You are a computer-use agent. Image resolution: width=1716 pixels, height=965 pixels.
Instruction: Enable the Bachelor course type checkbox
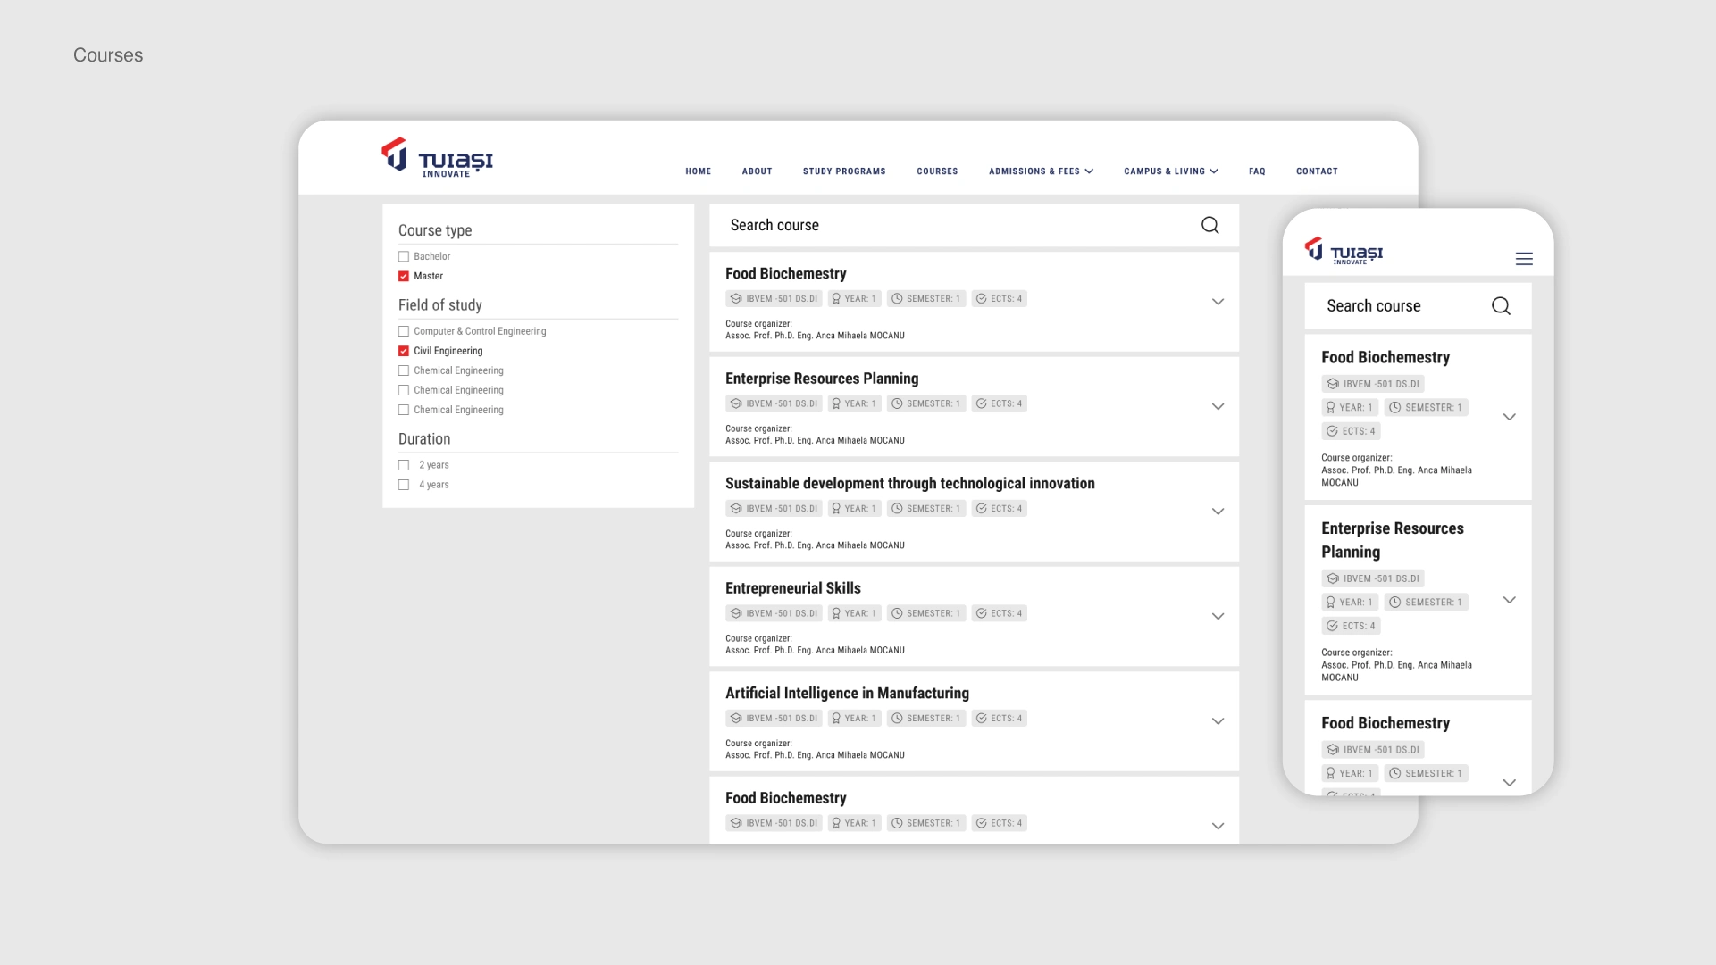click(404, 256)
